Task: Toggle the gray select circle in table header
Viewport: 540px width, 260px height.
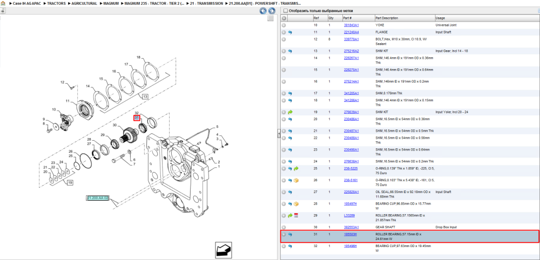Action: (284, 18)
